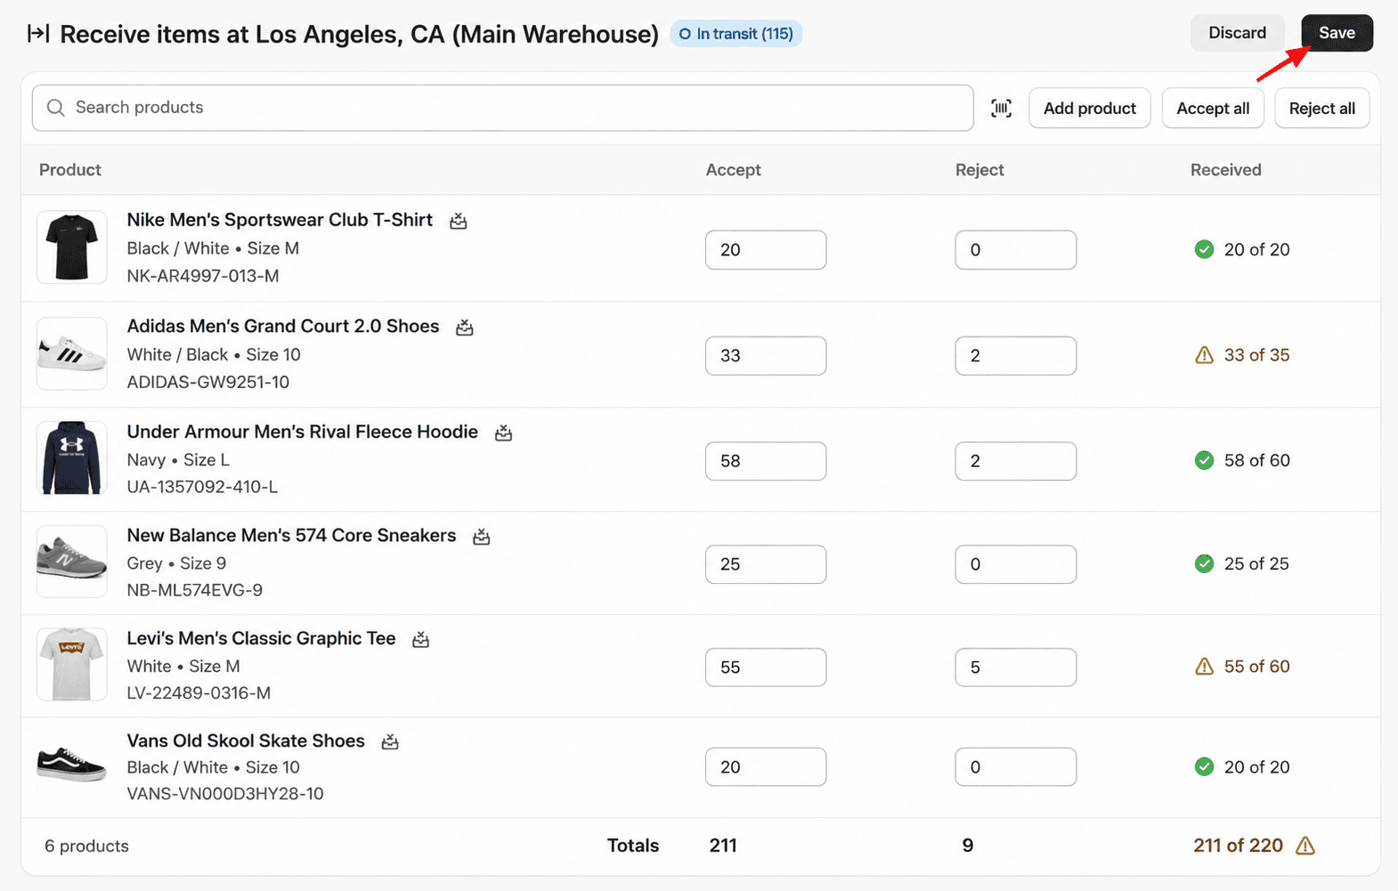Click inventory icon next to Levi's Graphic Tee
Viewport: 1398px width, 891px height.
[x=421, y=639]
